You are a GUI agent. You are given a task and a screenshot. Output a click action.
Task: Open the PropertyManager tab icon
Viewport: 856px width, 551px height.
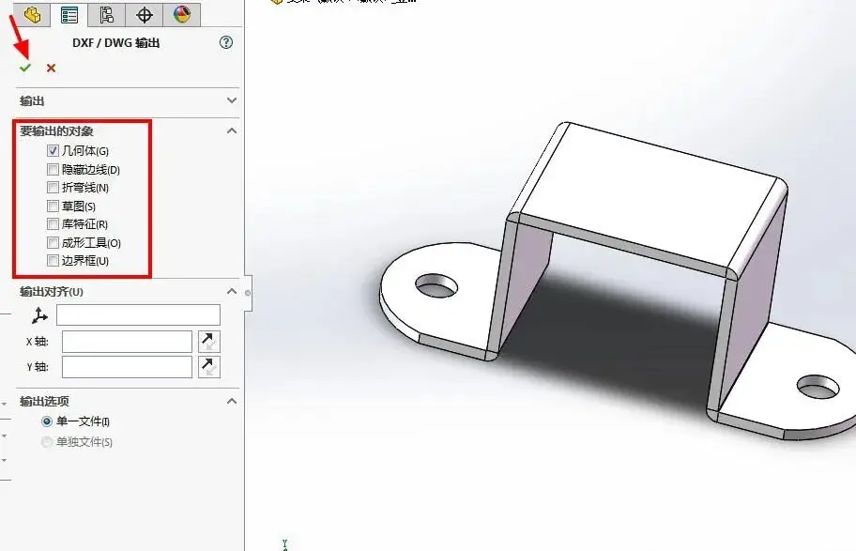click(69, 14)
